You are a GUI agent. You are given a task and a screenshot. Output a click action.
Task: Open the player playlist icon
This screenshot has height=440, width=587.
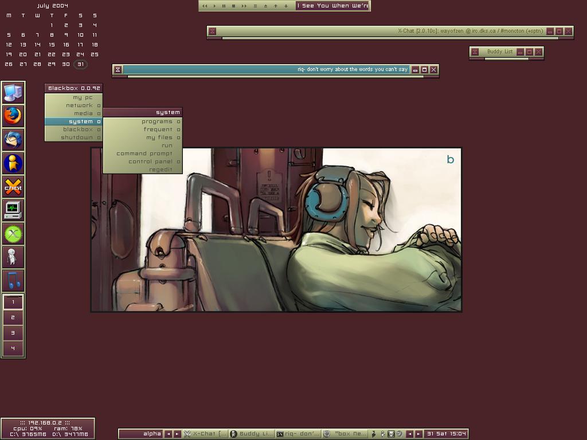click(255, 6)
